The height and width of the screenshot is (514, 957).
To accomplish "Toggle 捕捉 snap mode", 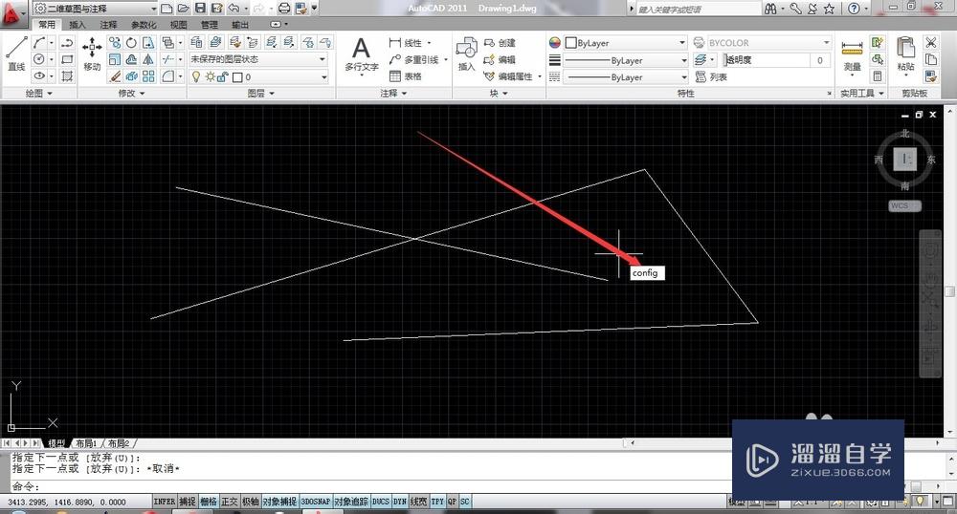I will tap(187, 502).
